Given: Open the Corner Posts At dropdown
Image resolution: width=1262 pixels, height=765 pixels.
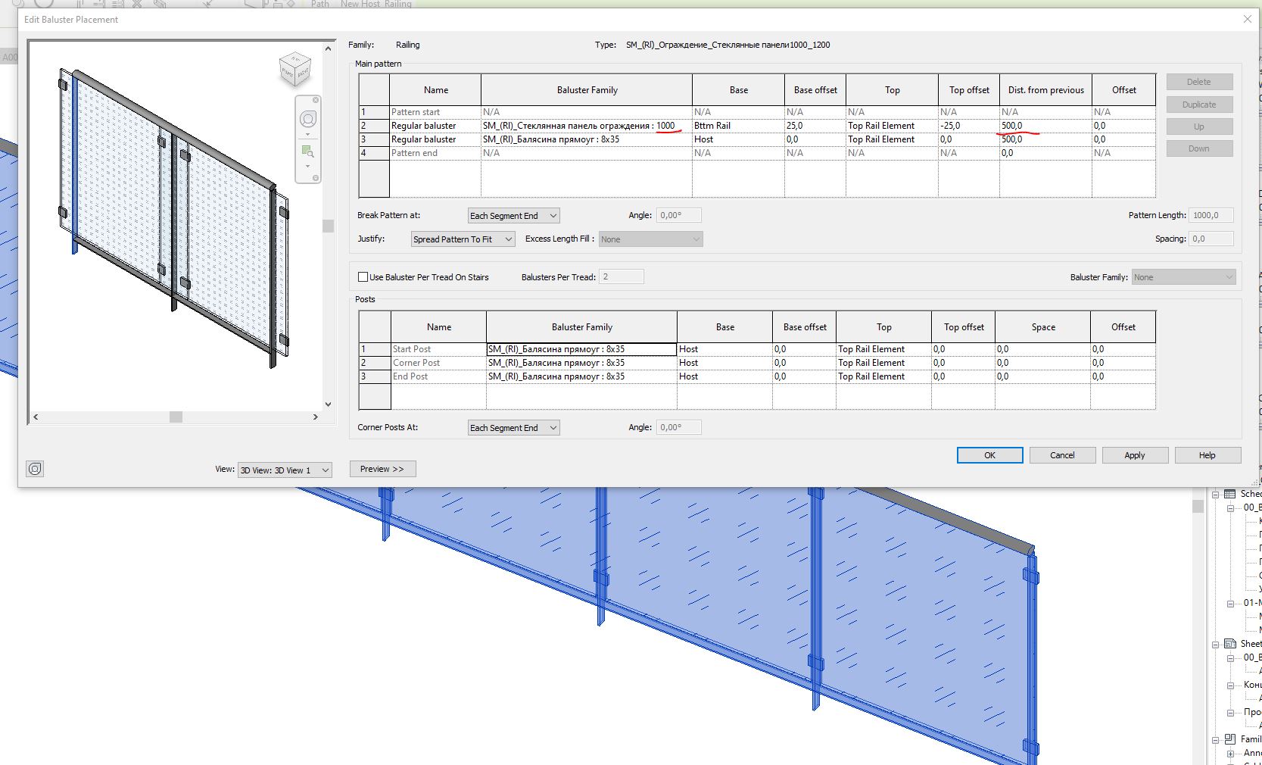Looking at the screenshot, I should tap(513, 428).
